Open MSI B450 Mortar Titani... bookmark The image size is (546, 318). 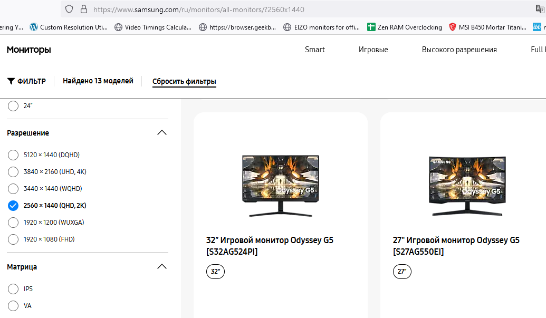[x=487, y=27]
